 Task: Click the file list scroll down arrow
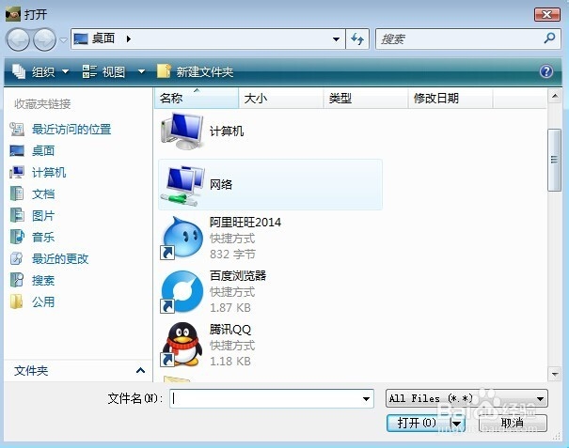[x=555, y=374]
